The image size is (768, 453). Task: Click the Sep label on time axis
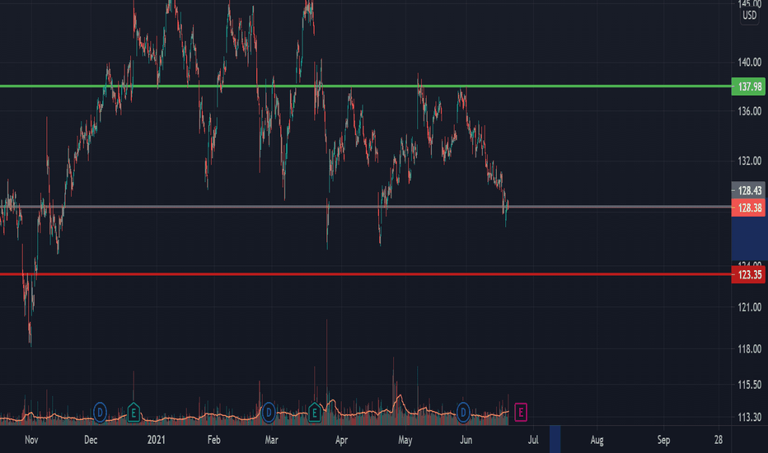click(663, 440)
